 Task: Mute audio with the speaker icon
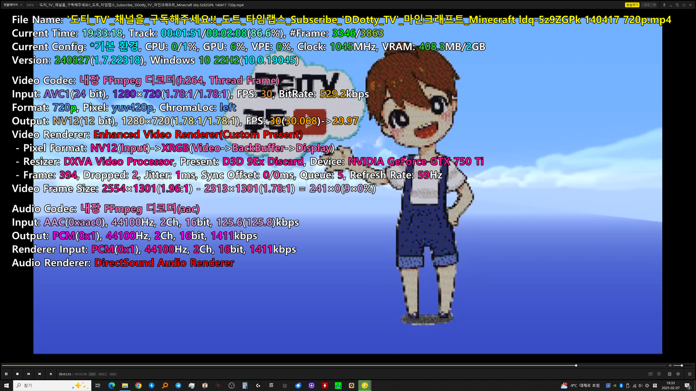pos(670,365)
